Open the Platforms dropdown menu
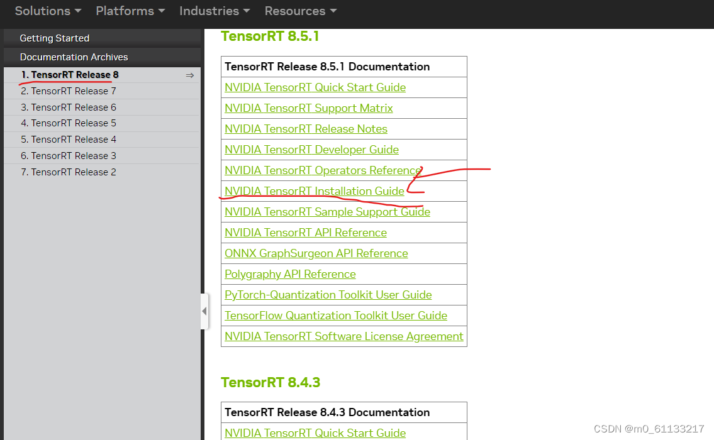Image resolution: width=714 pixels, height=440 pixels. click(130, 11)
